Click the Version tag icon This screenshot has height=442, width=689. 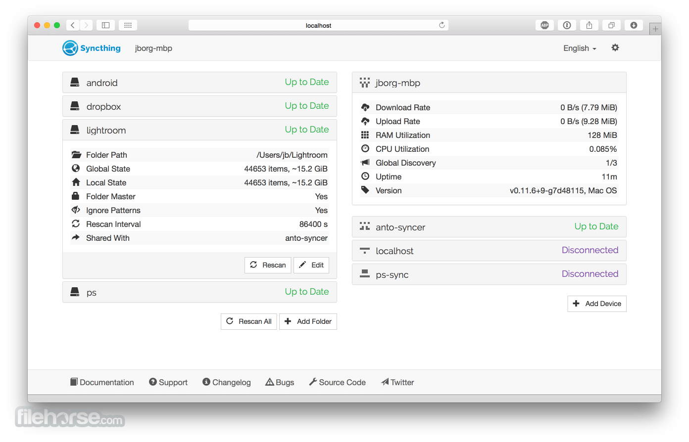point(365,190)
